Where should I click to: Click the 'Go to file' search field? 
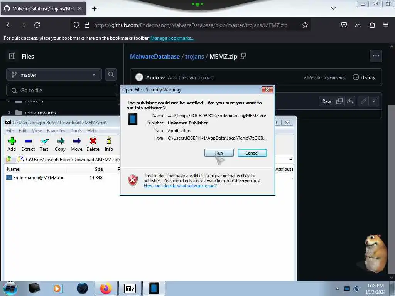point(62,90)
